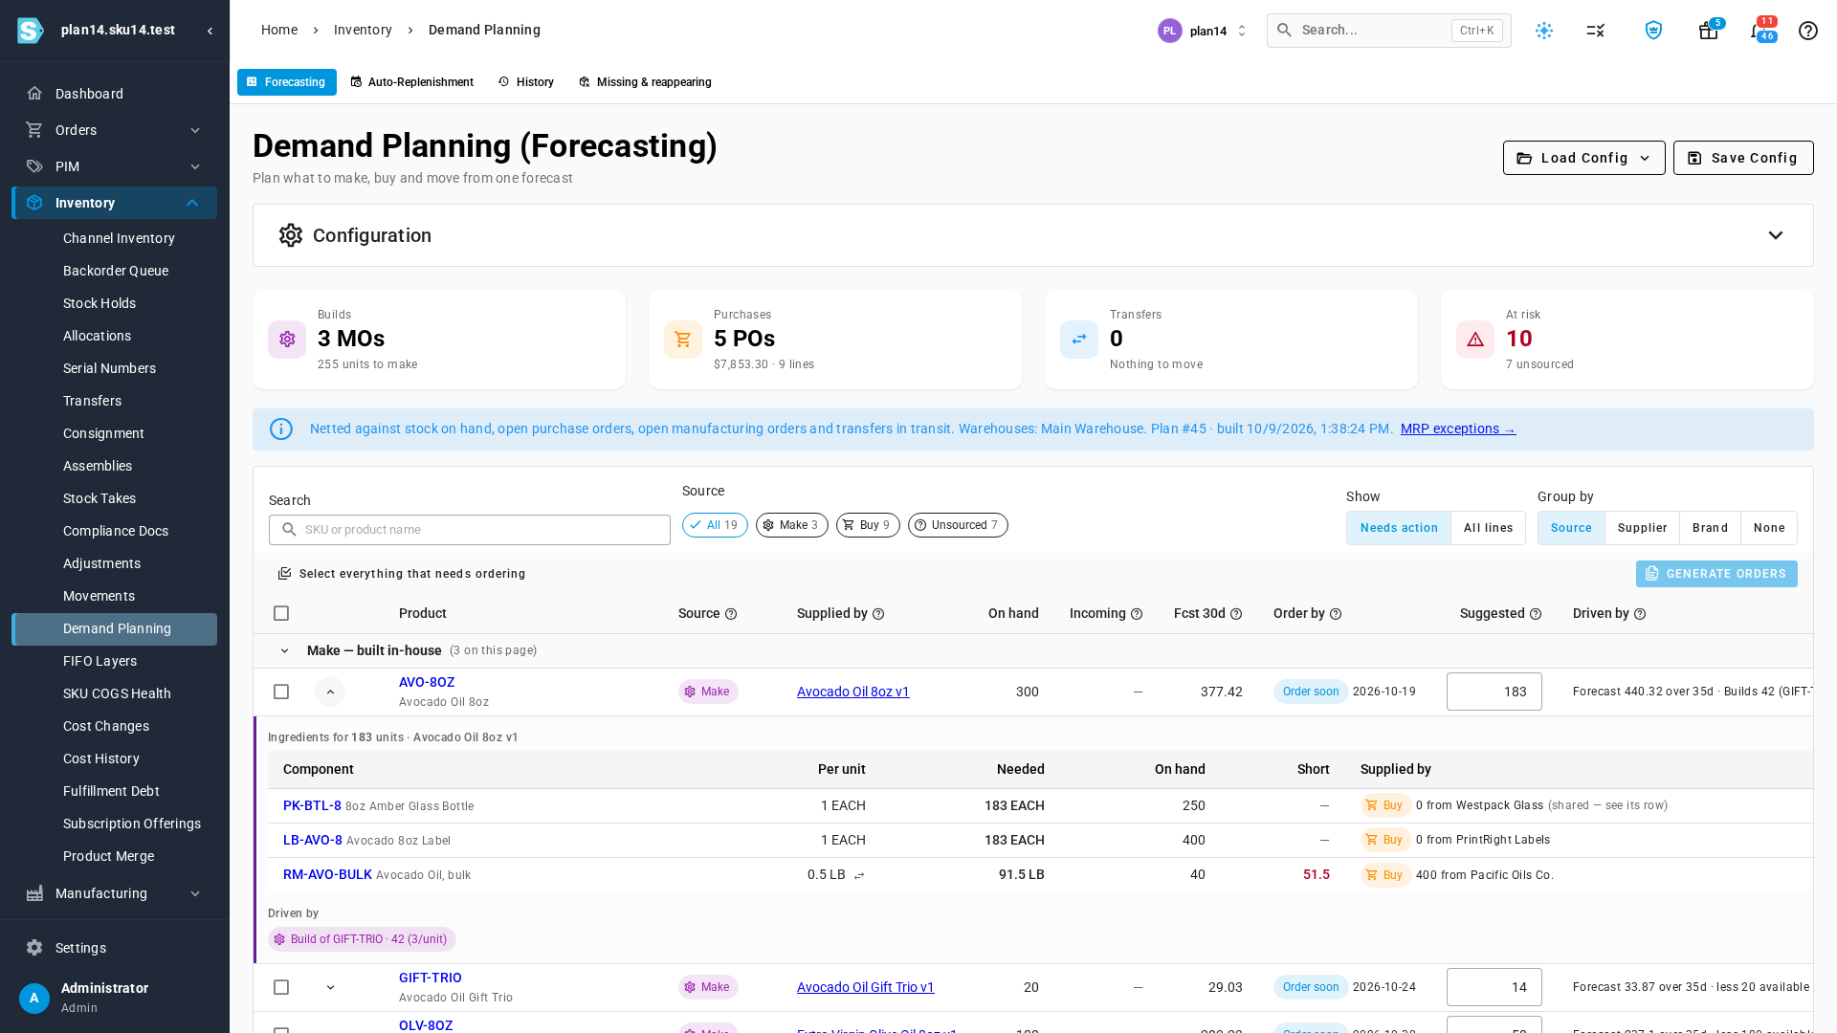This screenshot has height=1033, width=1837.
Task: Open the History tab
Action: [526, 82]
